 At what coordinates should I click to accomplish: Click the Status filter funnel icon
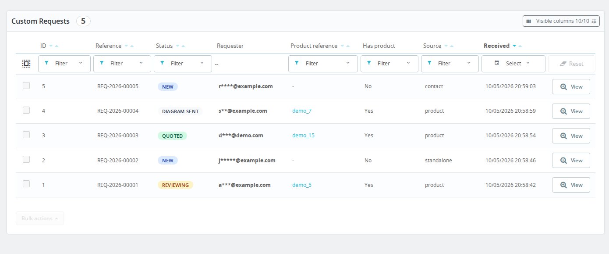pos(163,63)
